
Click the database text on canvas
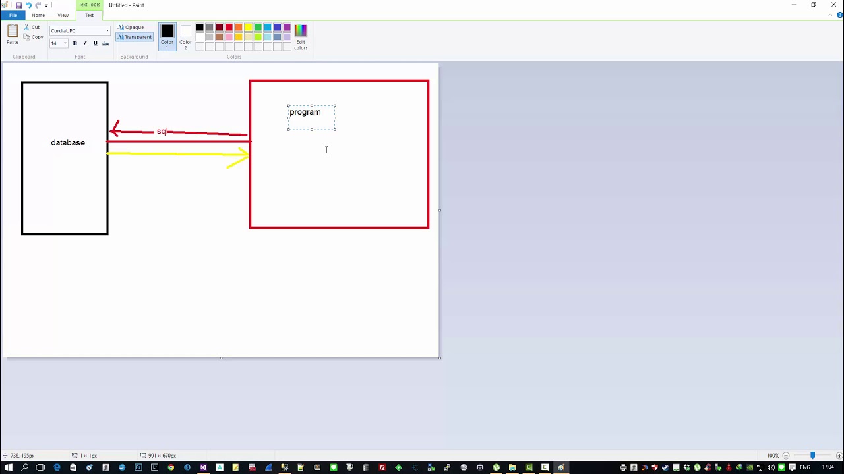(68, 142)
